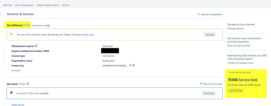
Task: Click the Jira Software 7.11.2 heading
Action: [18, 25]
